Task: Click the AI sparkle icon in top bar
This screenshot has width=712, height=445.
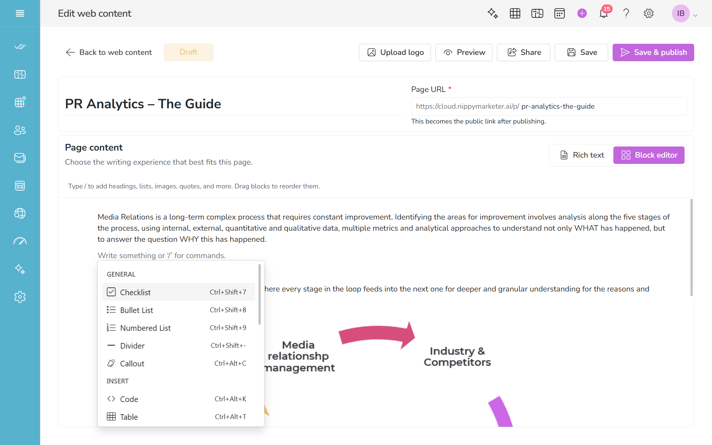Action: click(493, 13)
